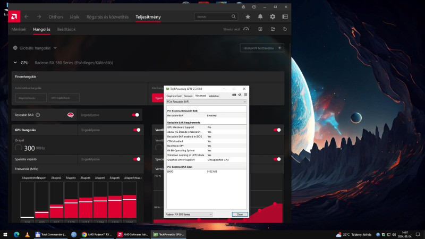Toggle the fan tuning switch on the right panel
The height and width of the screenshot is (239, 425).
click(x=277, y=130)
